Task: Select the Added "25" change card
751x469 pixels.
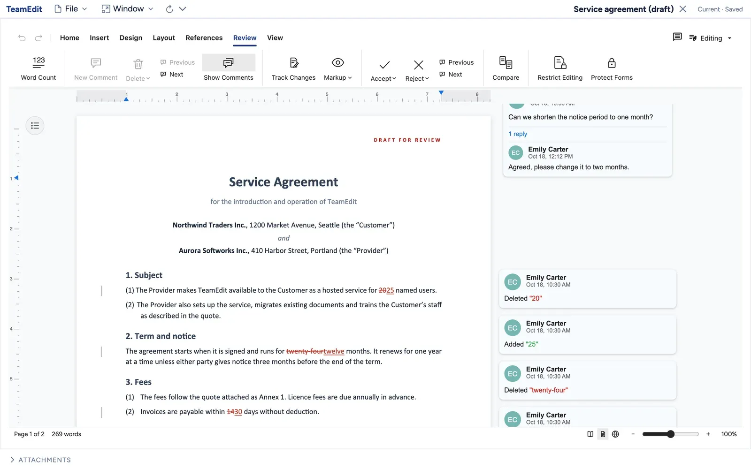Action: (x=587, y=334)
